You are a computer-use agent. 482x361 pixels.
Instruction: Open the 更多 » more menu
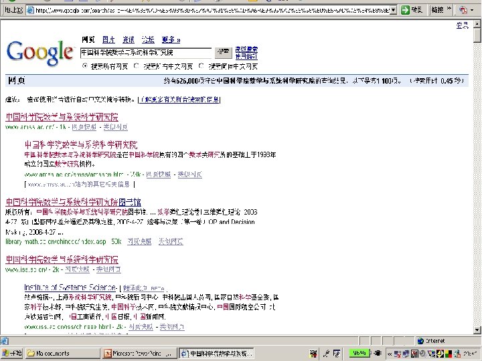[171, 39]
